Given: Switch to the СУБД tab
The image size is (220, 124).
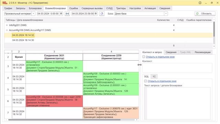Looking at the screenshot, I should coord(109,8).
